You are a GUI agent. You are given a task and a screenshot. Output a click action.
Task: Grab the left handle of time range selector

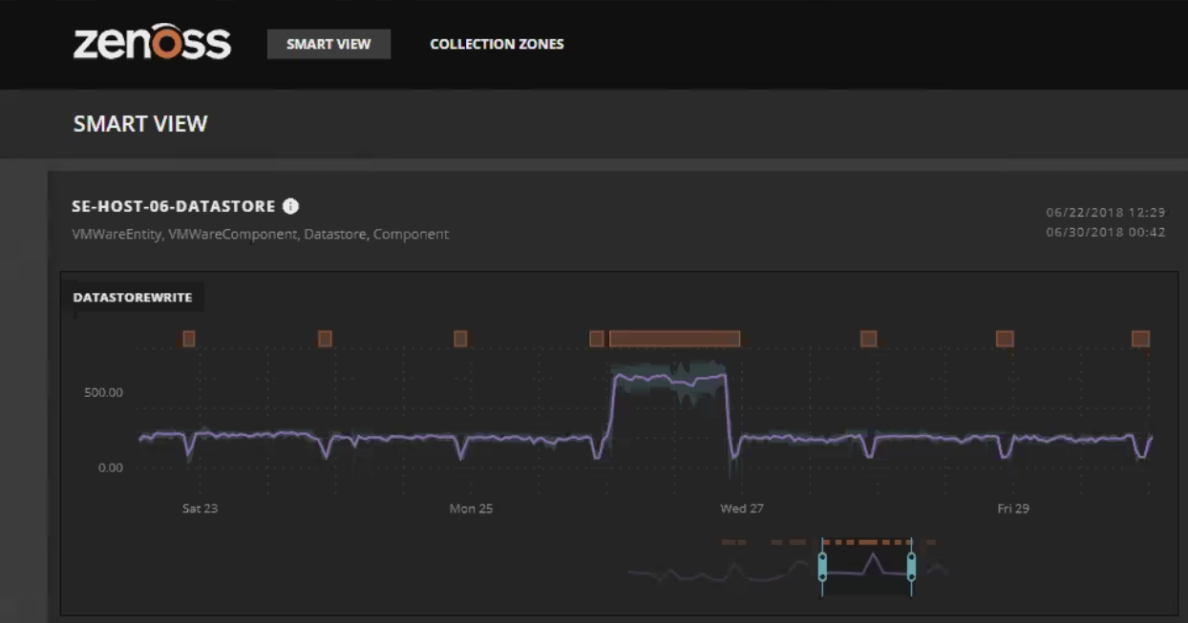click(x=822, y=567)
